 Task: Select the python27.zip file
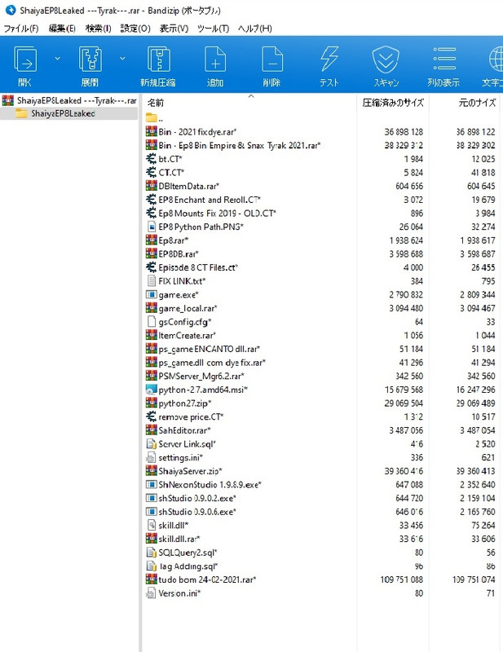(x=185, y=403)
